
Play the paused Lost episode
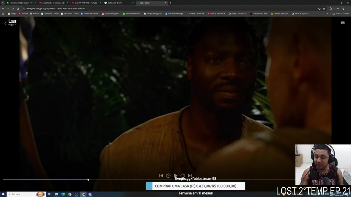pos(175,176)
